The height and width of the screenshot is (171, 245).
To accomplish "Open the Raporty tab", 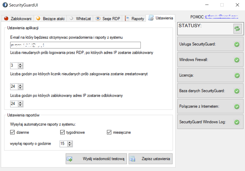I will (x=134, y=19).
